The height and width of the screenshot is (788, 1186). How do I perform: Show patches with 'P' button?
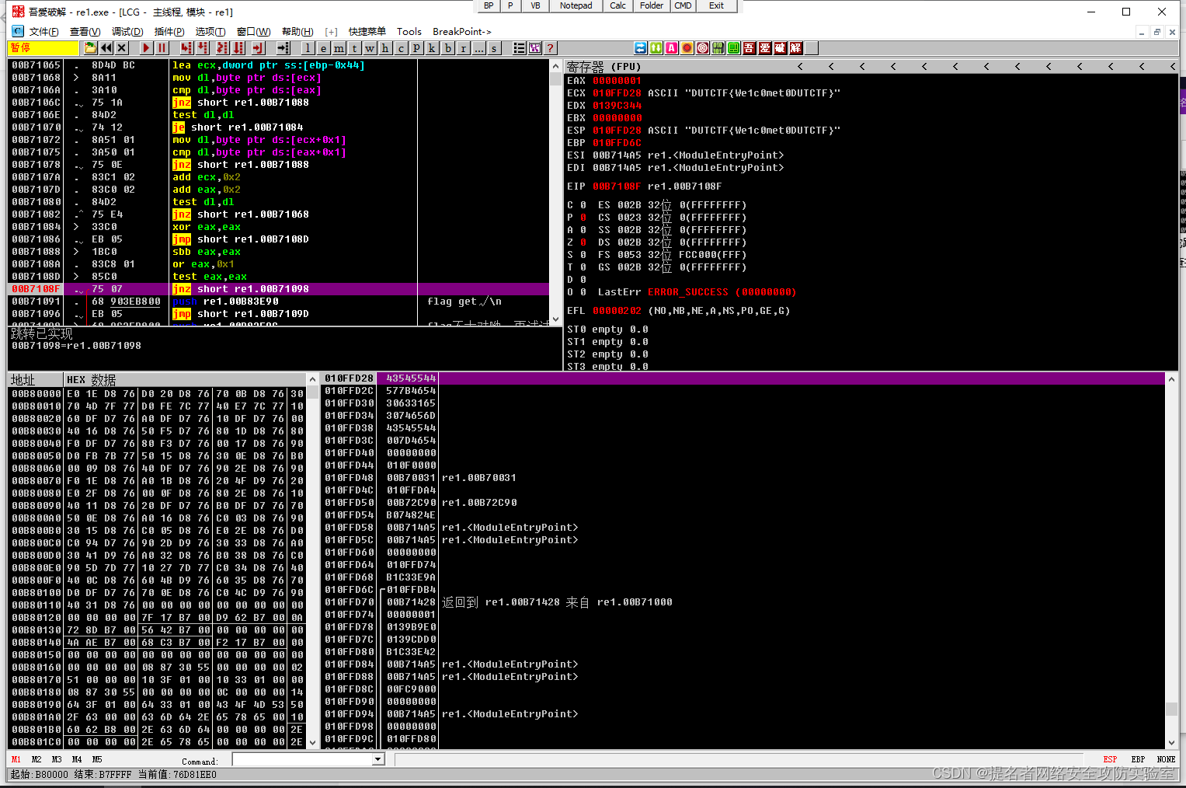click(417, 48)
